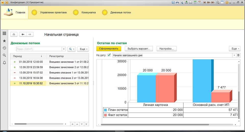Select row 13.09.2019 16:04:06
This screenshot has width=245, height=132.
click(49, 78)
